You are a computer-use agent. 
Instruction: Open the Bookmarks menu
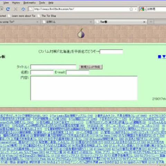point(29,3)
